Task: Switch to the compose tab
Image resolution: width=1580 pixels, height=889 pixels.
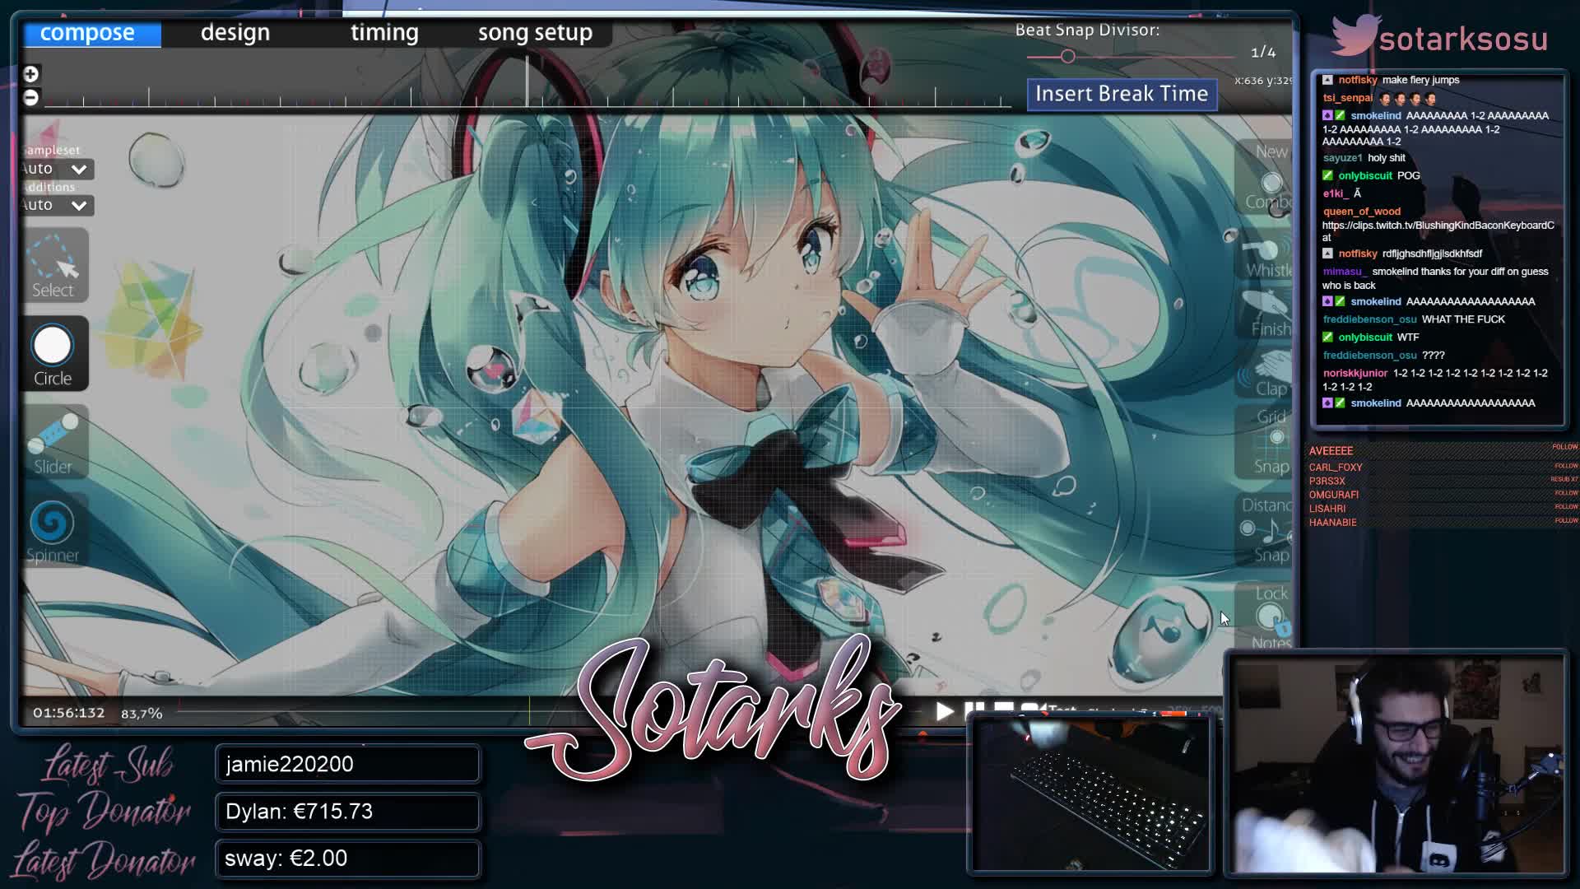Action: click(x=92, y=33)
